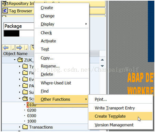
Task: Expand the Fie folder node
Action: pos(20,73)
